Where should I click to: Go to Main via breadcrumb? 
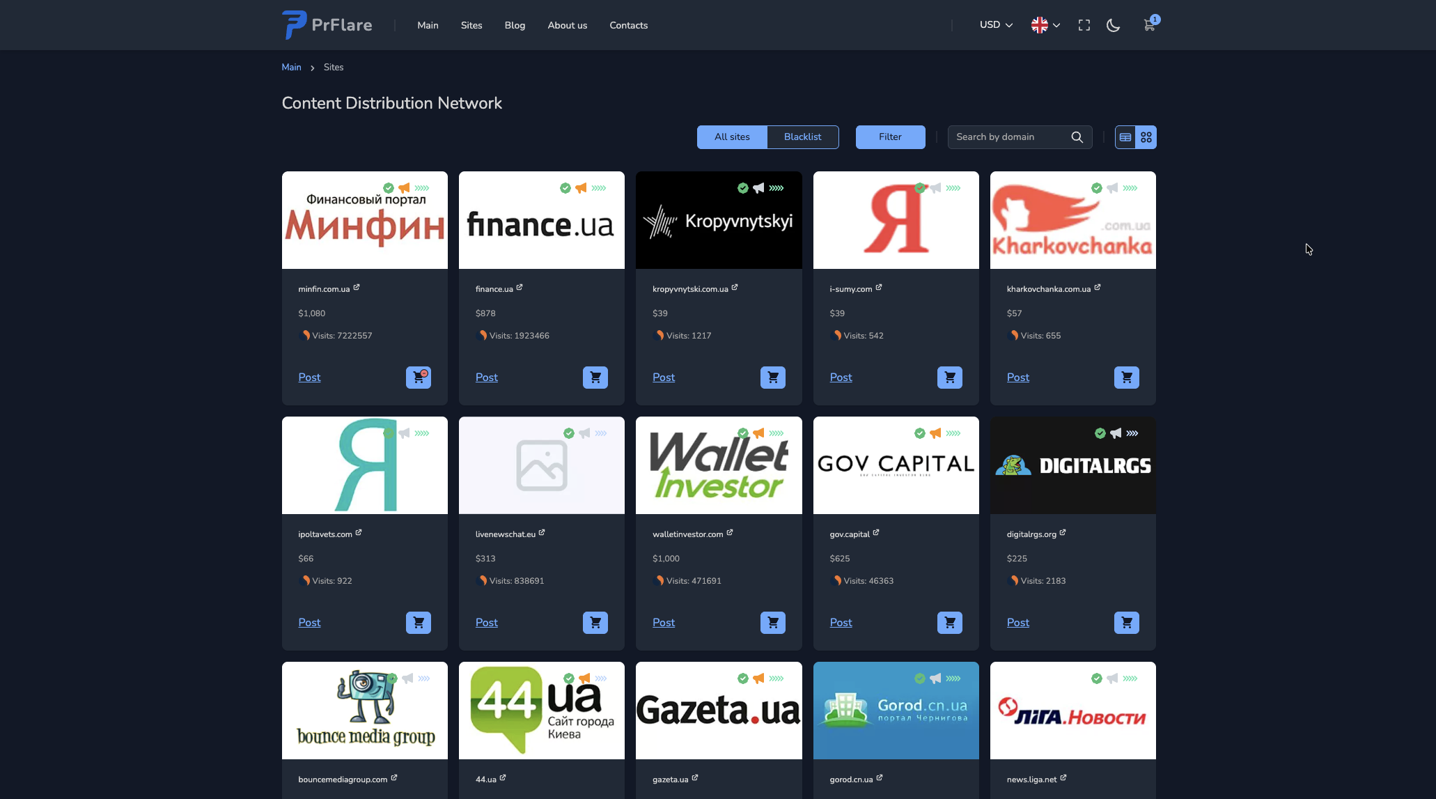click(x=291, y=68)
